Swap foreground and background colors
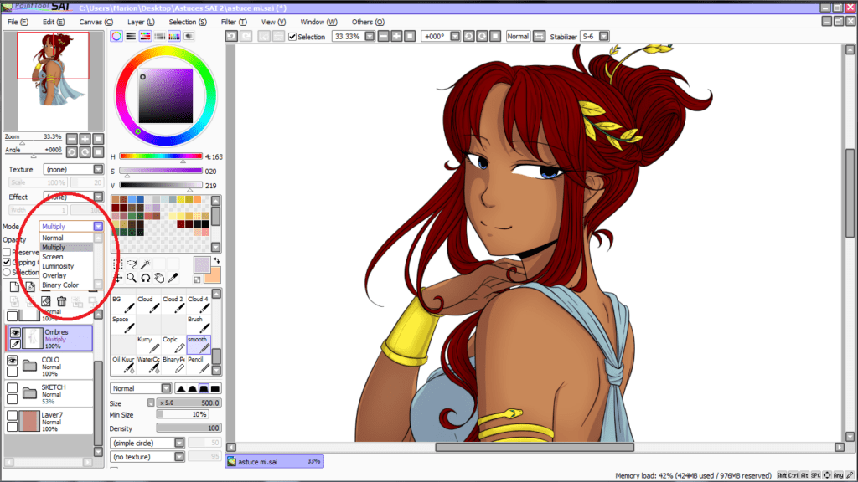The width and height of the screenshot is (858, 482). pos(216,261)
